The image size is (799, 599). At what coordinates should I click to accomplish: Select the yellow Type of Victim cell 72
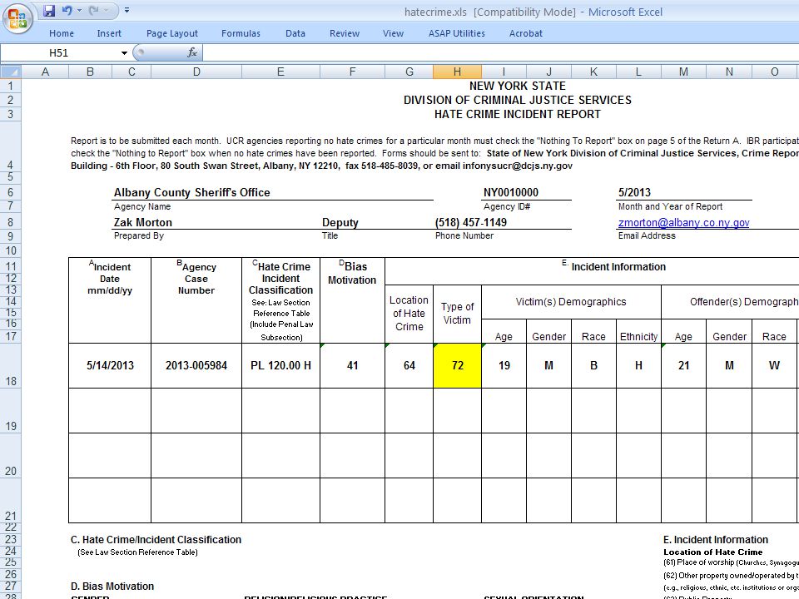[457, 366]
